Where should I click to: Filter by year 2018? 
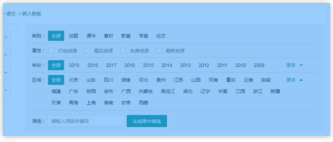(93, 65)
